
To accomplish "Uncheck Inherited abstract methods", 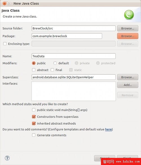I will [34, 123].
